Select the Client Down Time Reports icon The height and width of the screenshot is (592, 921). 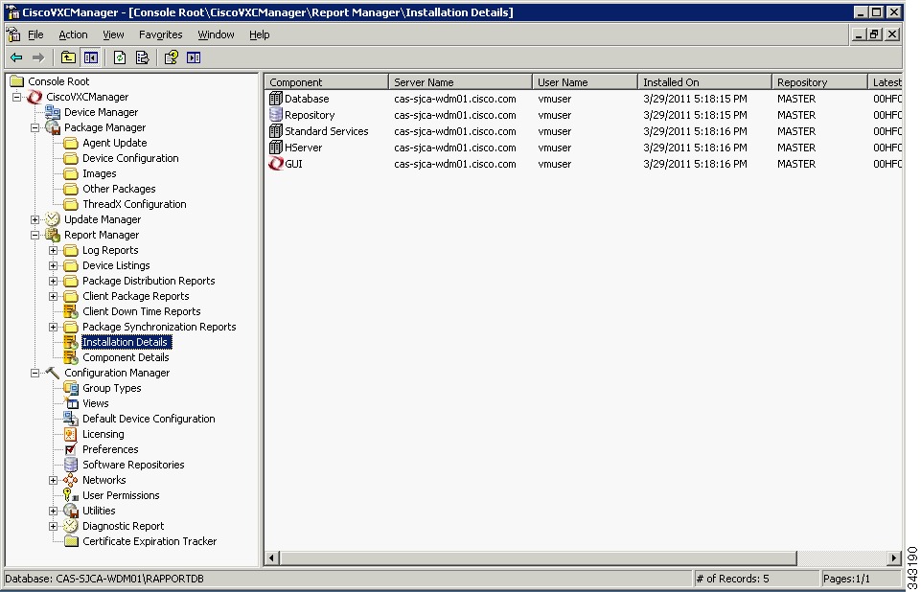[71, 311]
